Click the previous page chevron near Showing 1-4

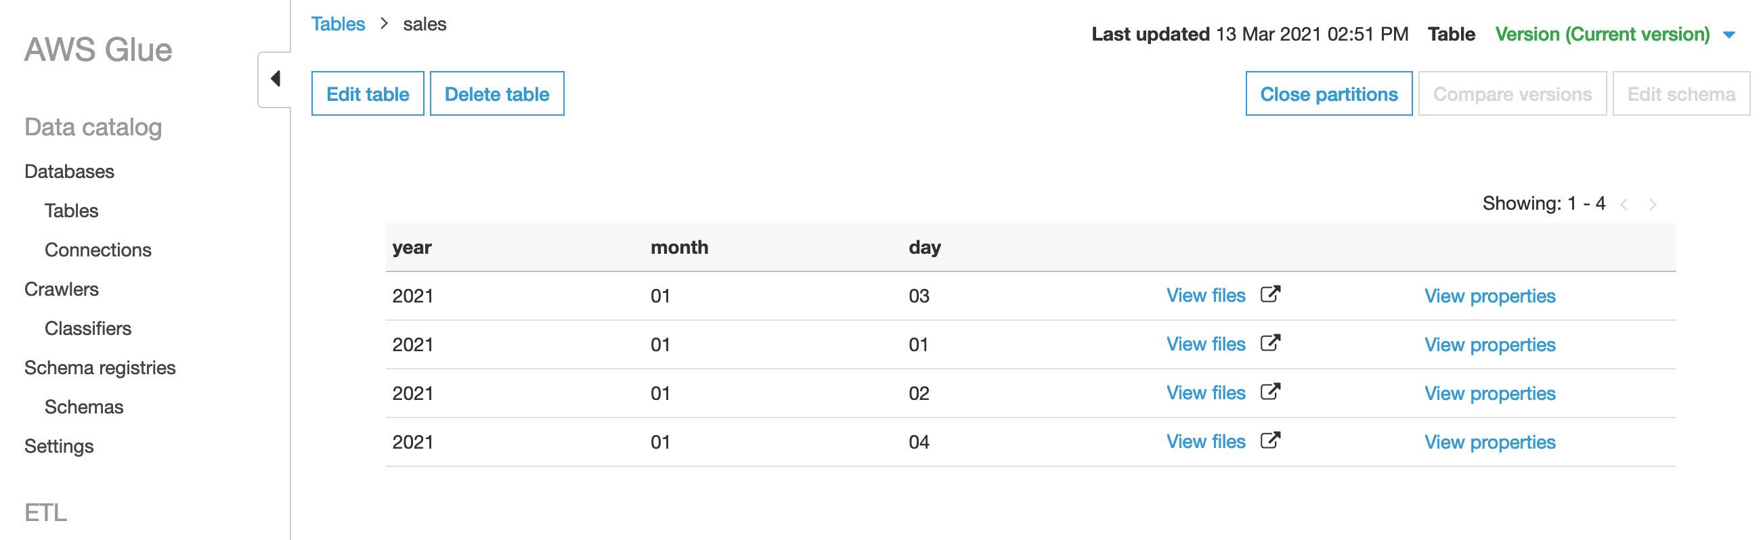point(1623,203)
